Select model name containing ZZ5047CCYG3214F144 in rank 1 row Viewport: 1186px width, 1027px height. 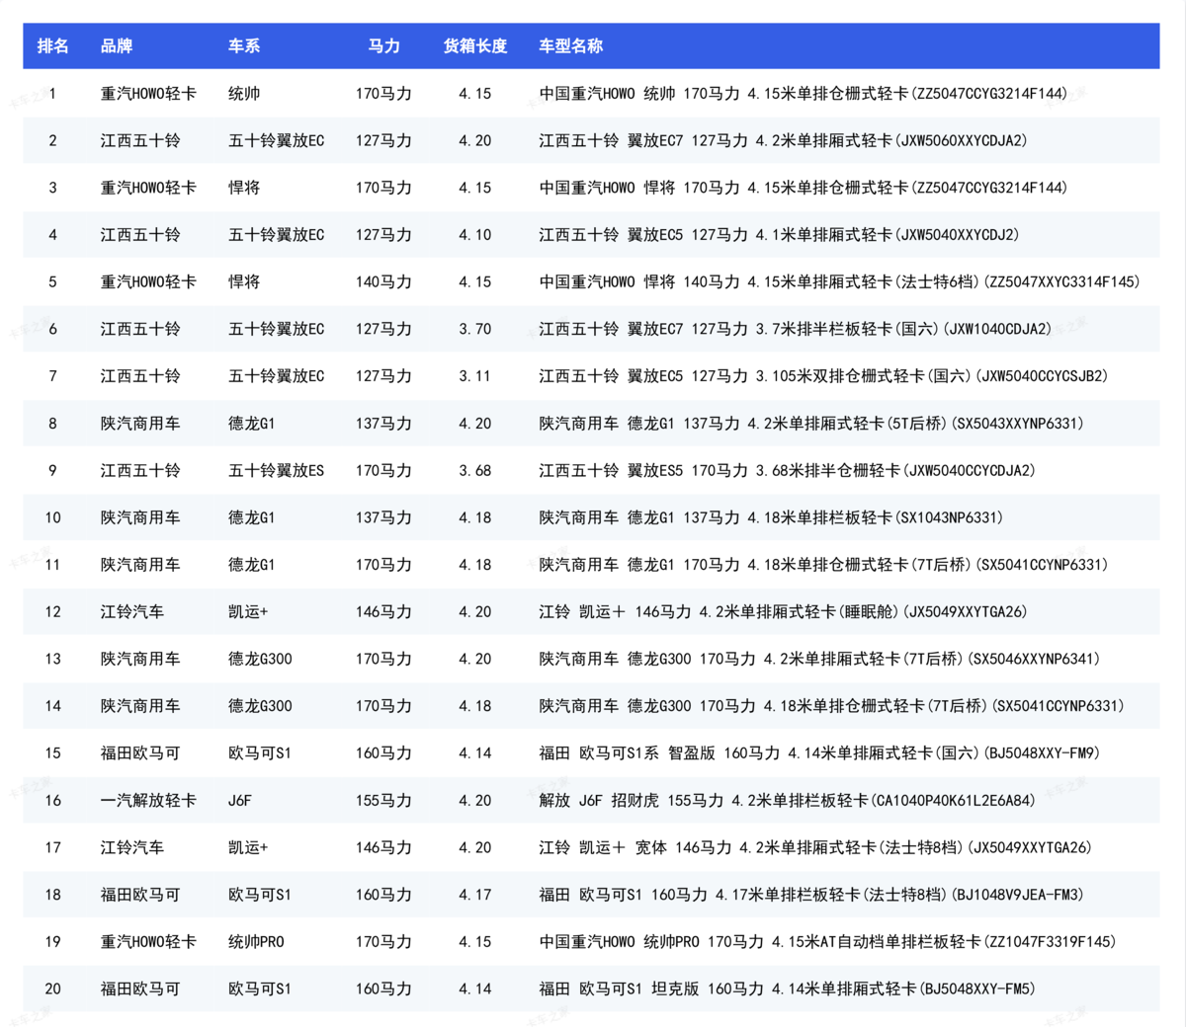(x=804, y=94)
